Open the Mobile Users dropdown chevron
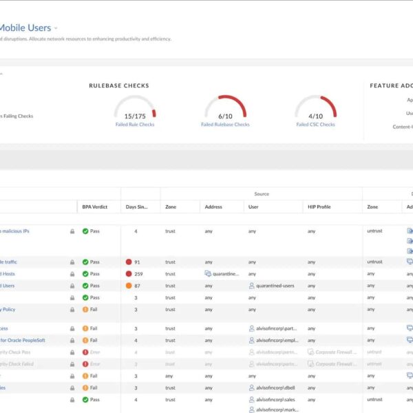 coord(56,28)
